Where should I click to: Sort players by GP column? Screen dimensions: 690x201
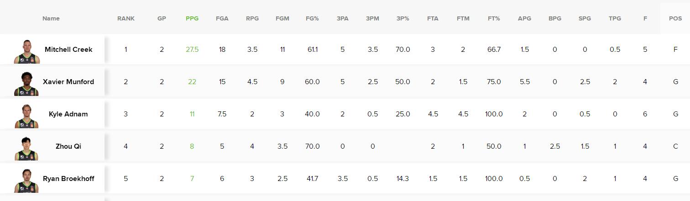[x=162, y=19]
